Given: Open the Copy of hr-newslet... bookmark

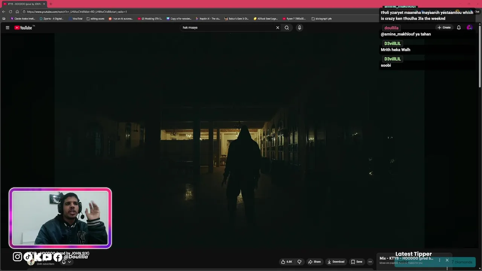Looking at the screenshot, I should [179, 18].
